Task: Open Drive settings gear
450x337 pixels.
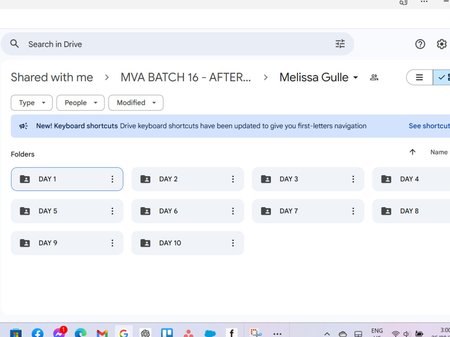Action: pos(441,44)
